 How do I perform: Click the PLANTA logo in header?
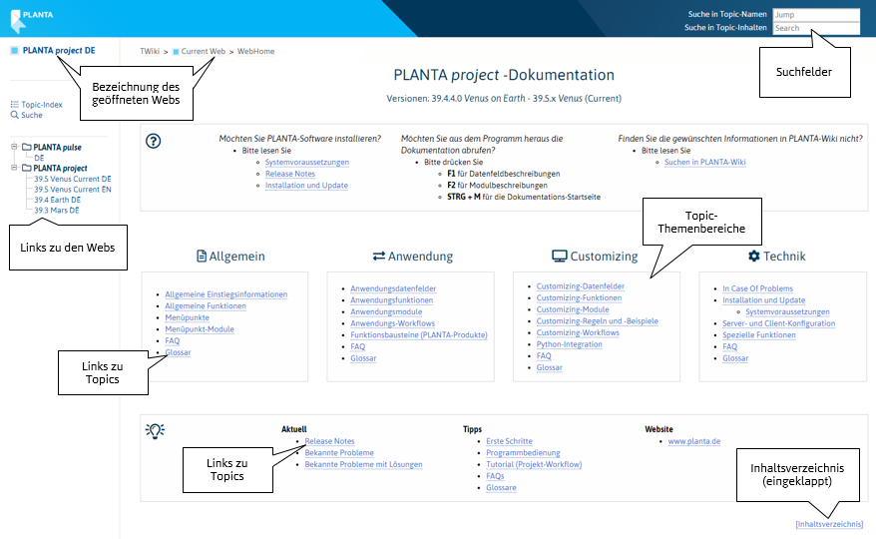[32, 18]
